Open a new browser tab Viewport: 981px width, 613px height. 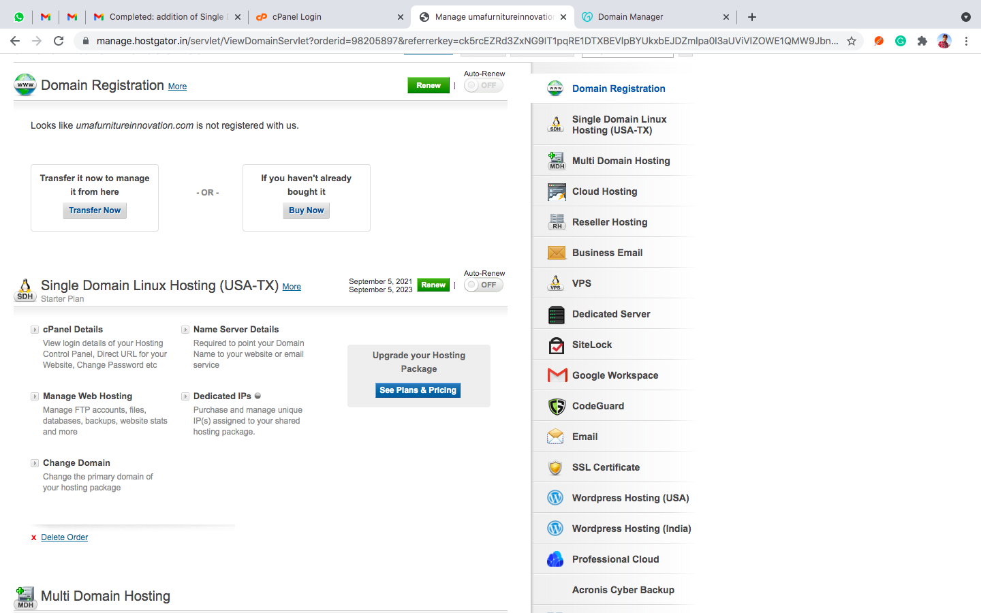(752, 17)
